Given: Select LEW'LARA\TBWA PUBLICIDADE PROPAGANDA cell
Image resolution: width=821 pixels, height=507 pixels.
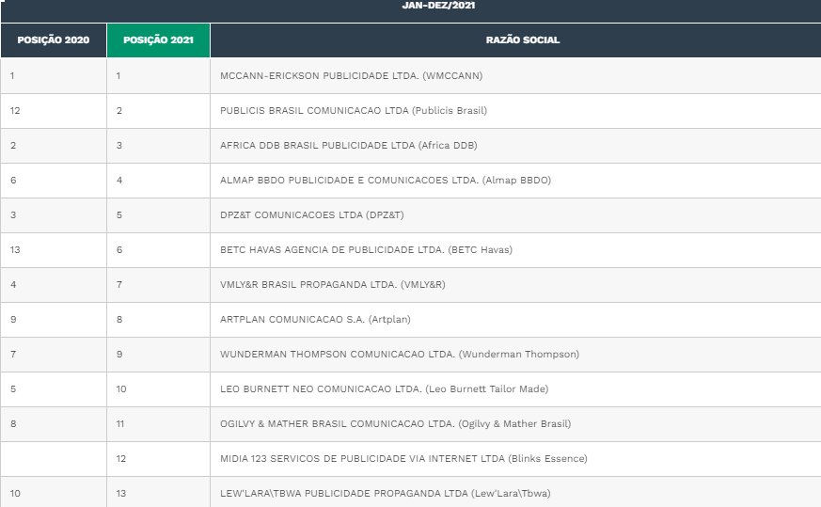Looking at the screenshot, I should click(515, 492).
